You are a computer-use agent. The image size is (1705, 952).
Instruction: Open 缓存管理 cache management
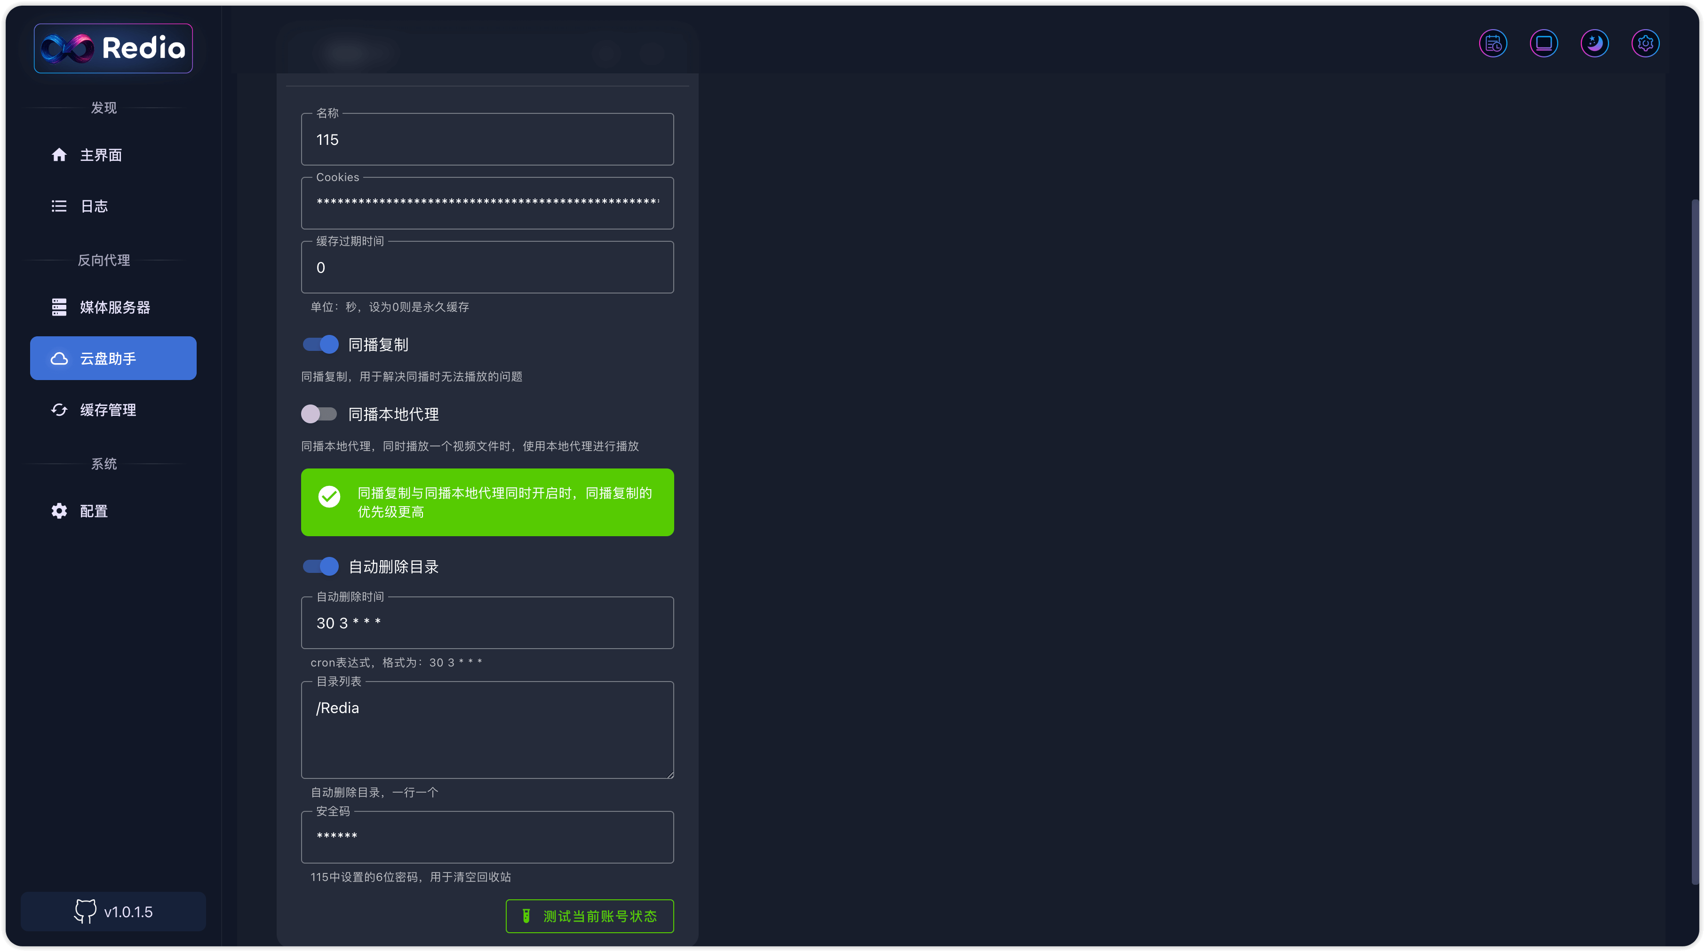[108, 410]
